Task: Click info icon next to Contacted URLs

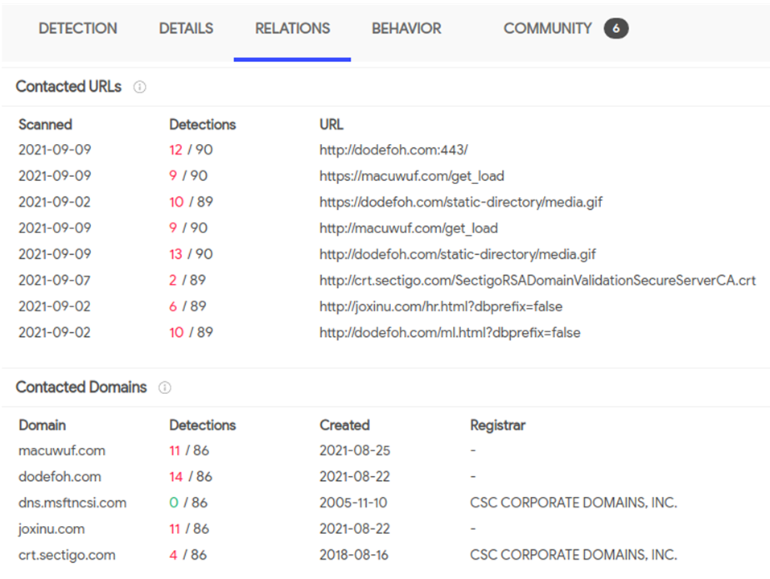Action: [140, 88]
